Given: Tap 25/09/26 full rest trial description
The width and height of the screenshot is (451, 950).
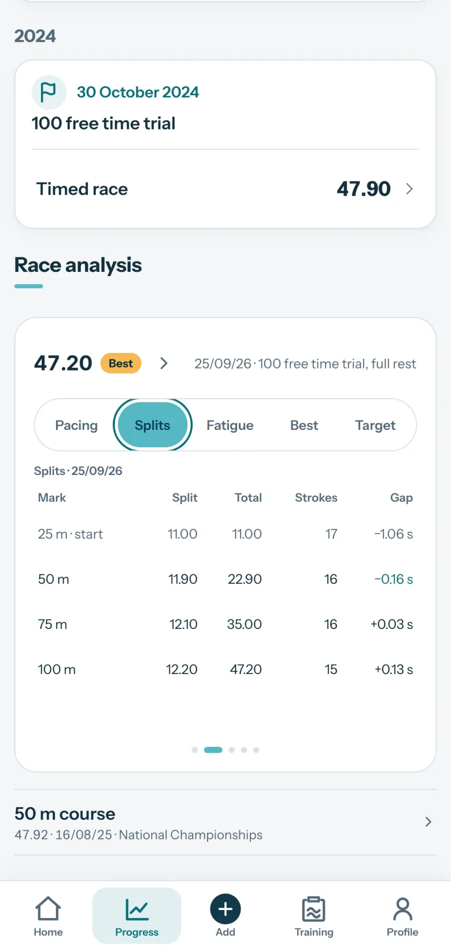Looking at the screenshot, I should click(x=305, y=364).
